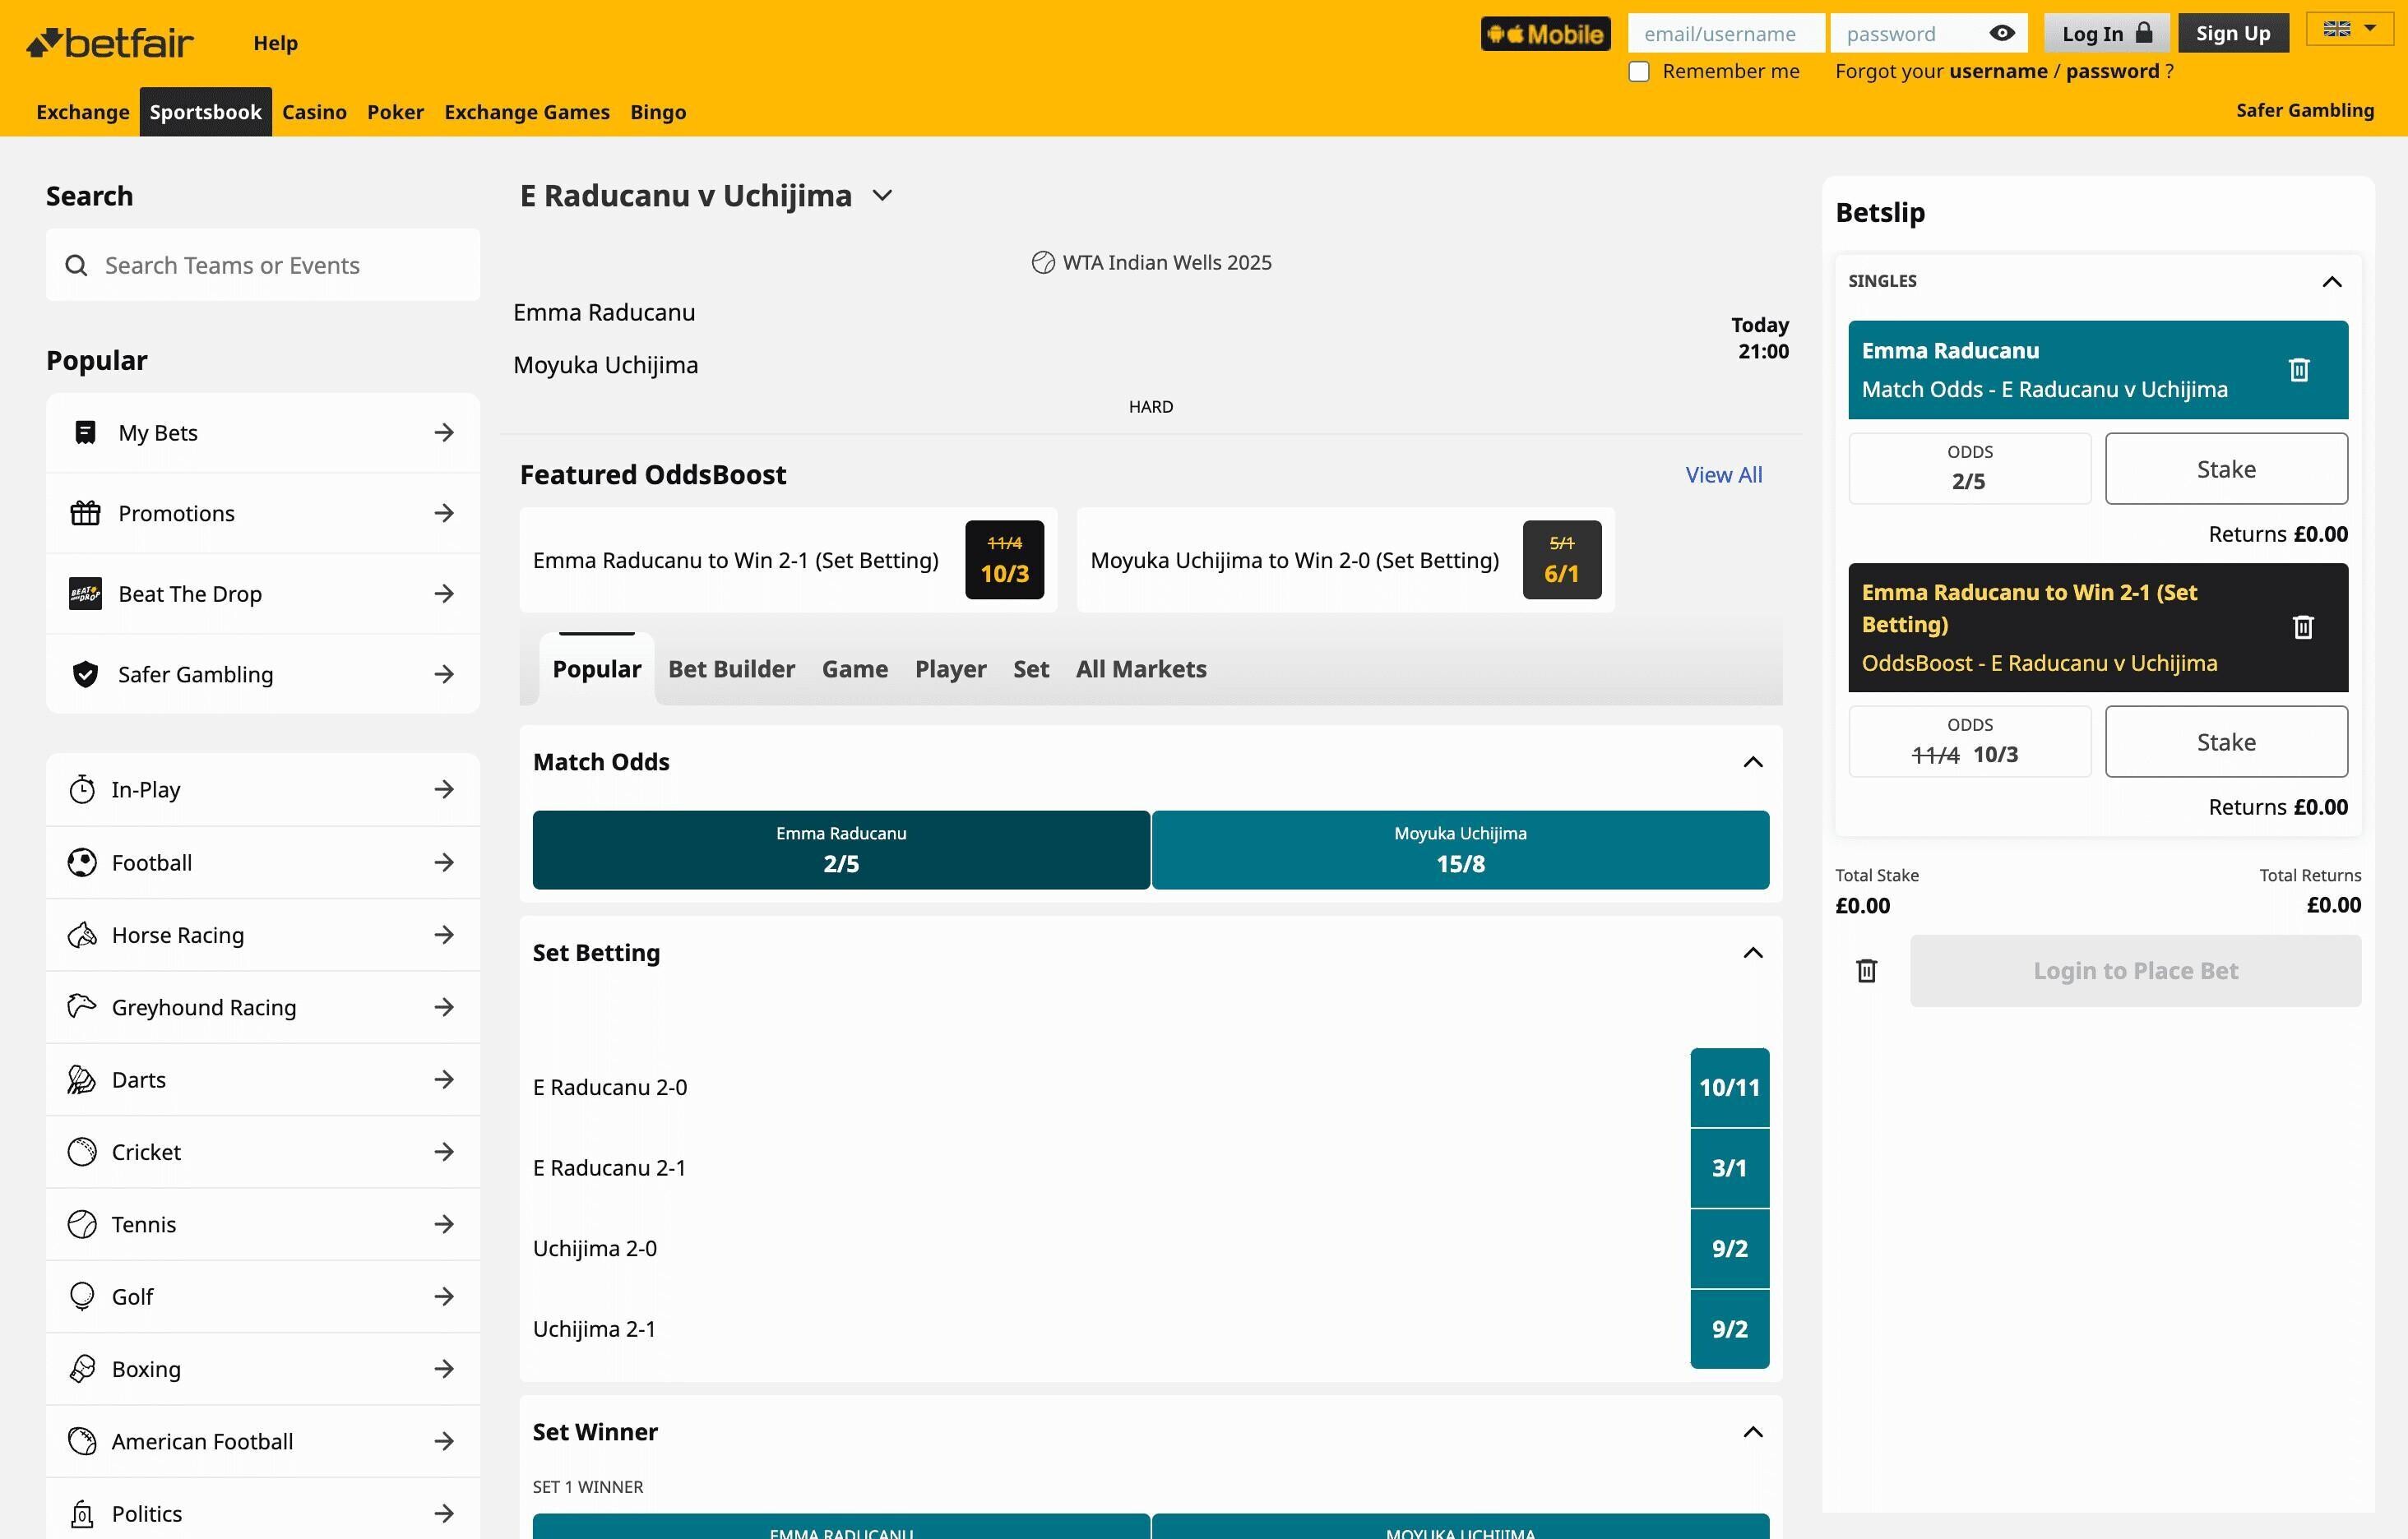Click the search magnifier icon
Screen dimensions: 2408x1539
tap(76, 266)
